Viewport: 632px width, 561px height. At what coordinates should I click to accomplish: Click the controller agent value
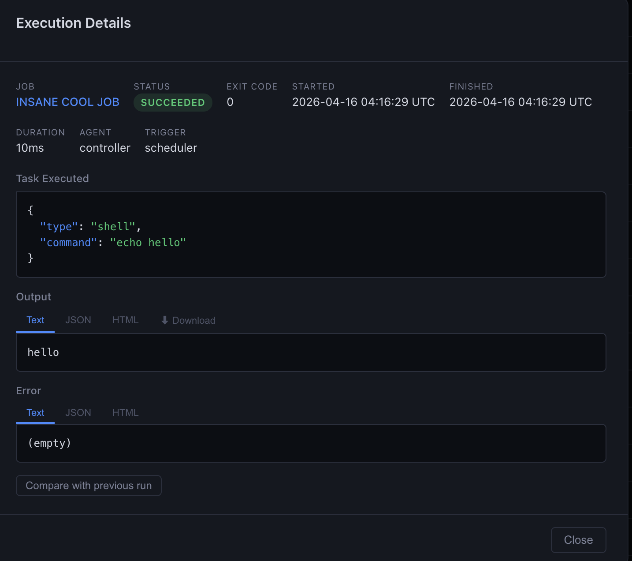(105, 148)
